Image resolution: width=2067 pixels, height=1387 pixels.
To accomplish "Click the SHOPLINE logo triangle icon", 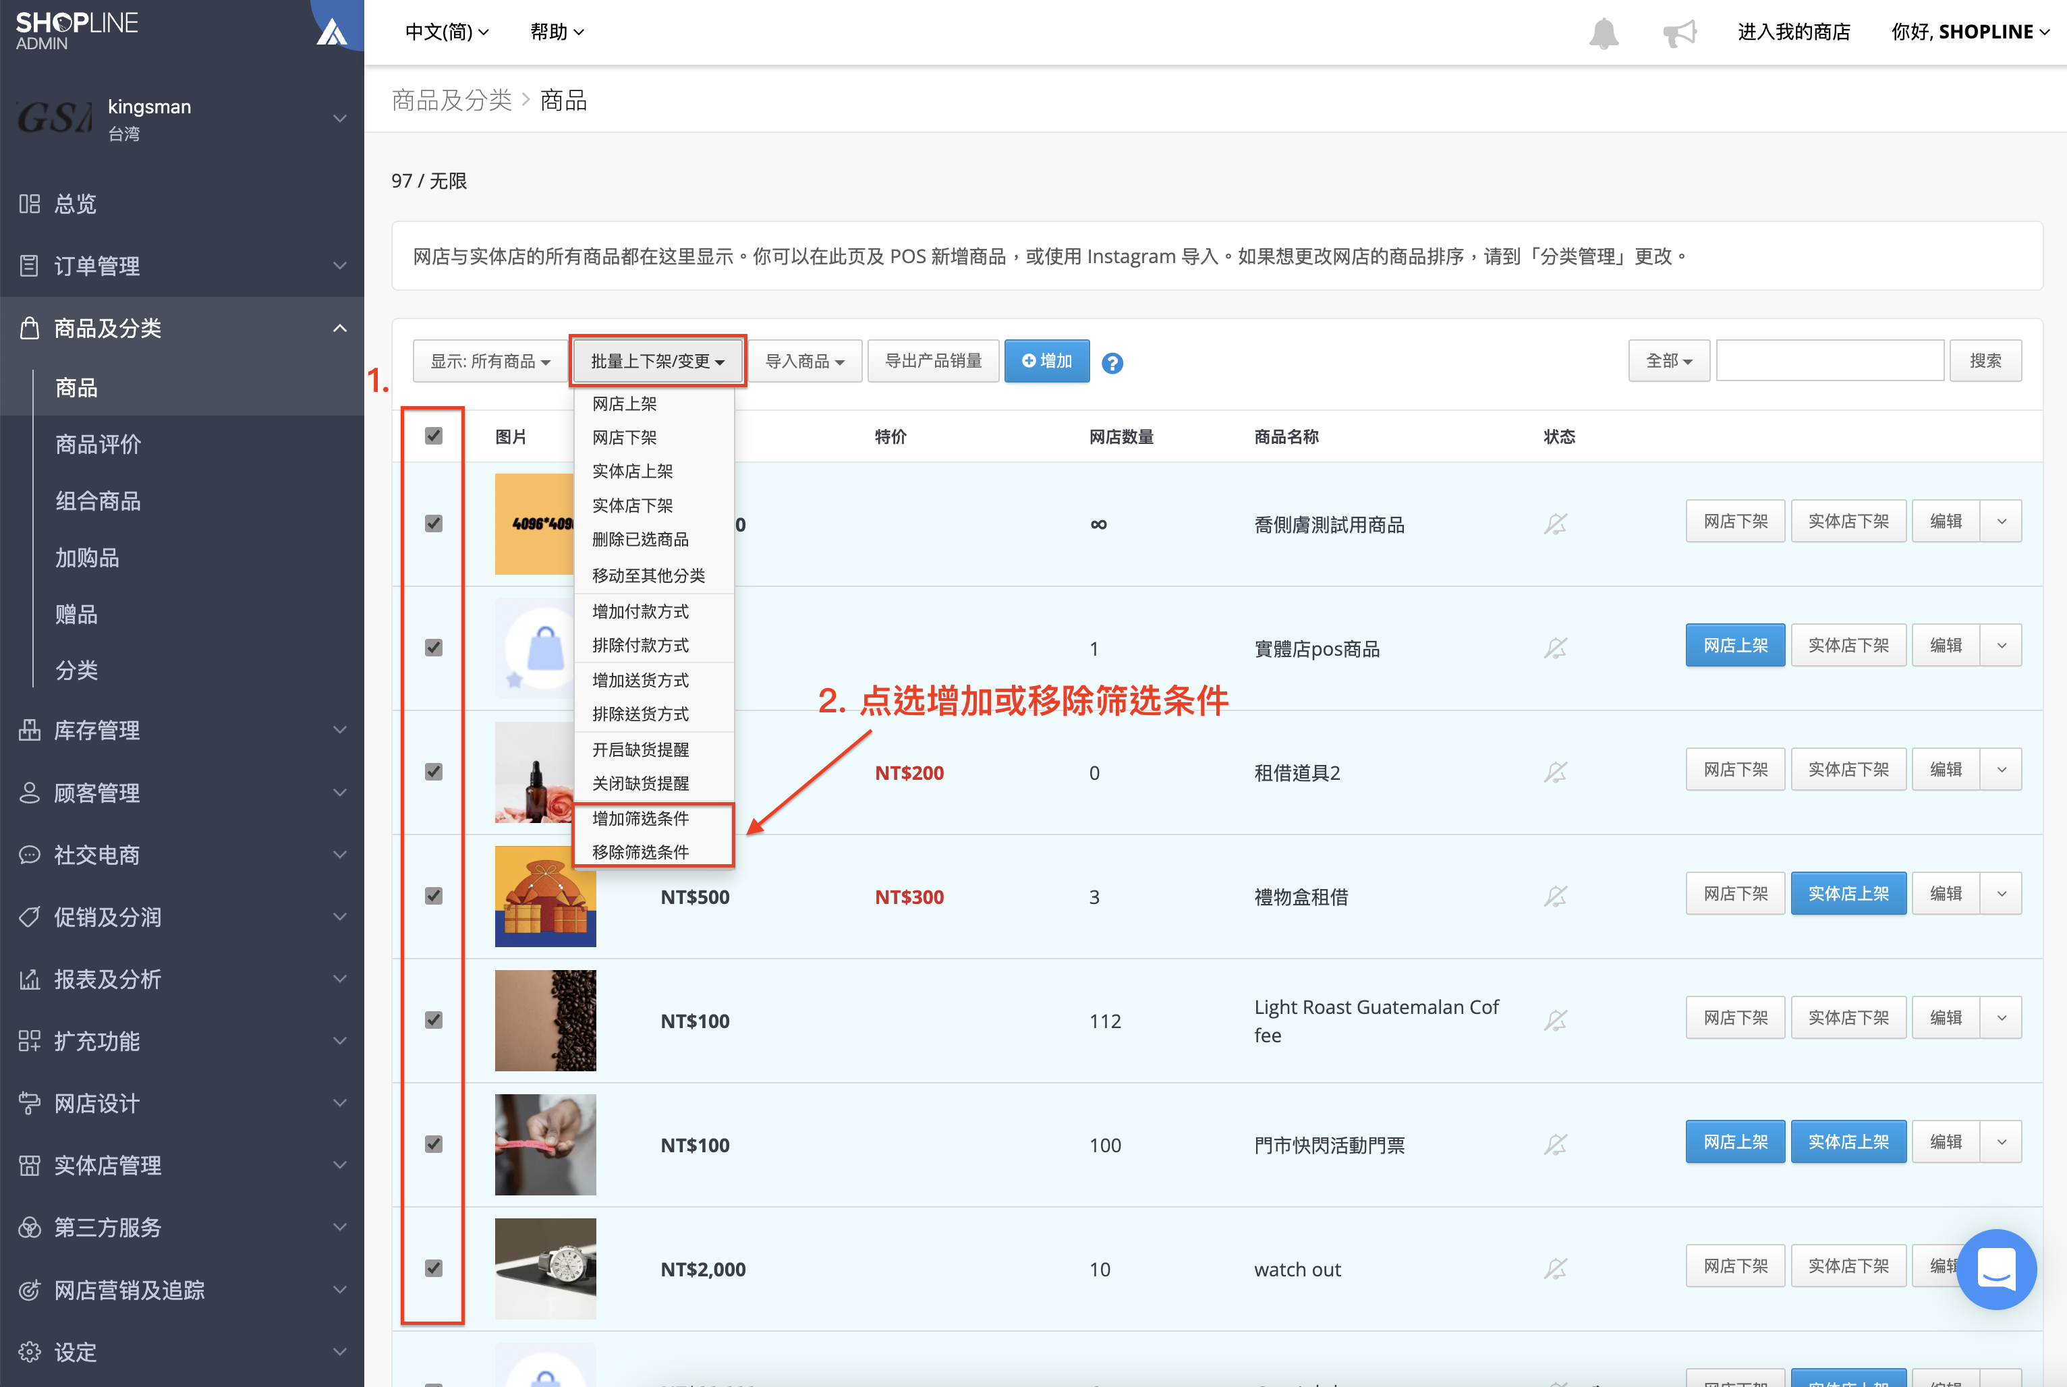I will (x=332, y=33).
